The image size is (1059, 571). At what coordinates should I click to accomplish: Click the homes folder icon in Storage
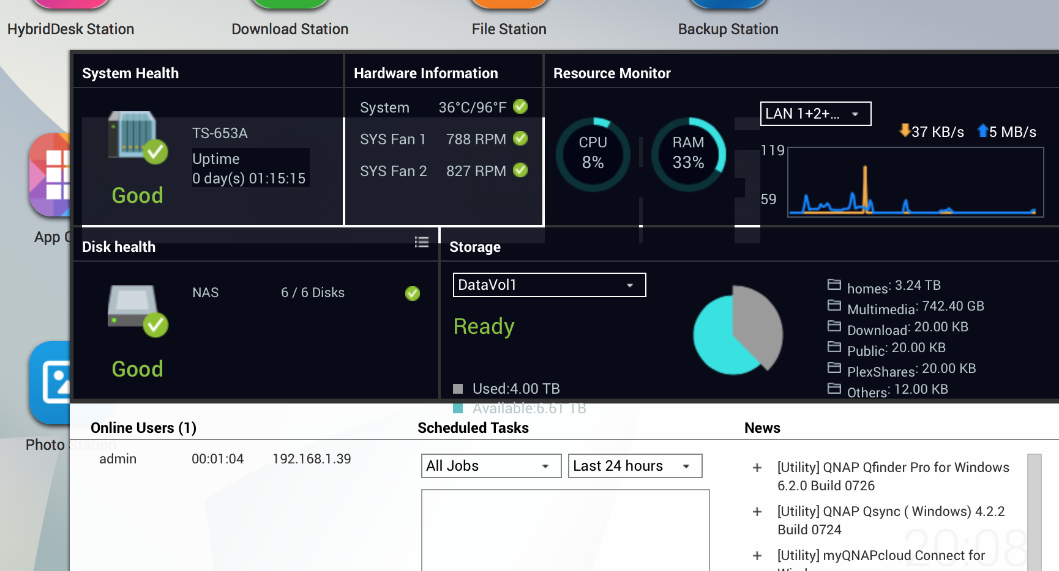834,284
